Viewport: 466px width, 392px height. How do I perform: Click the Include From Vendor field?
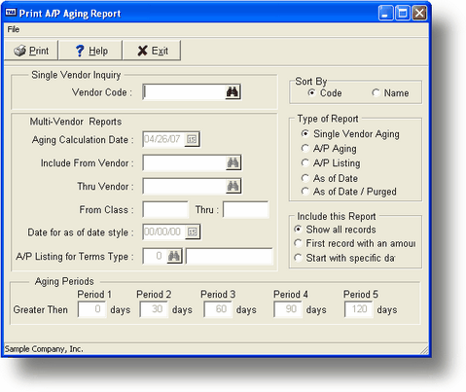tap(184, 162)
